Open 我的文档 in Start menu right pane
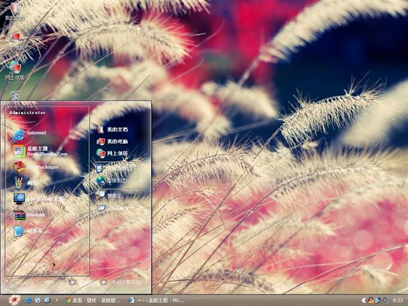The height and width of the screenshot is (306, 408). [112, 129]
